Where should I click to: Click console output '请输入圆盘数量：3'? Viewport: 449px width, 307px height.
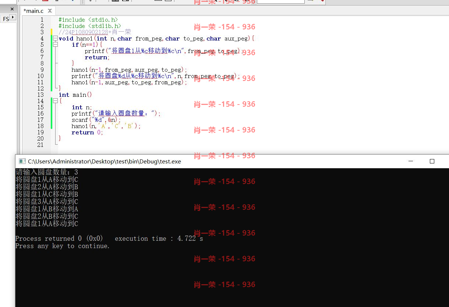pos(47,172)
